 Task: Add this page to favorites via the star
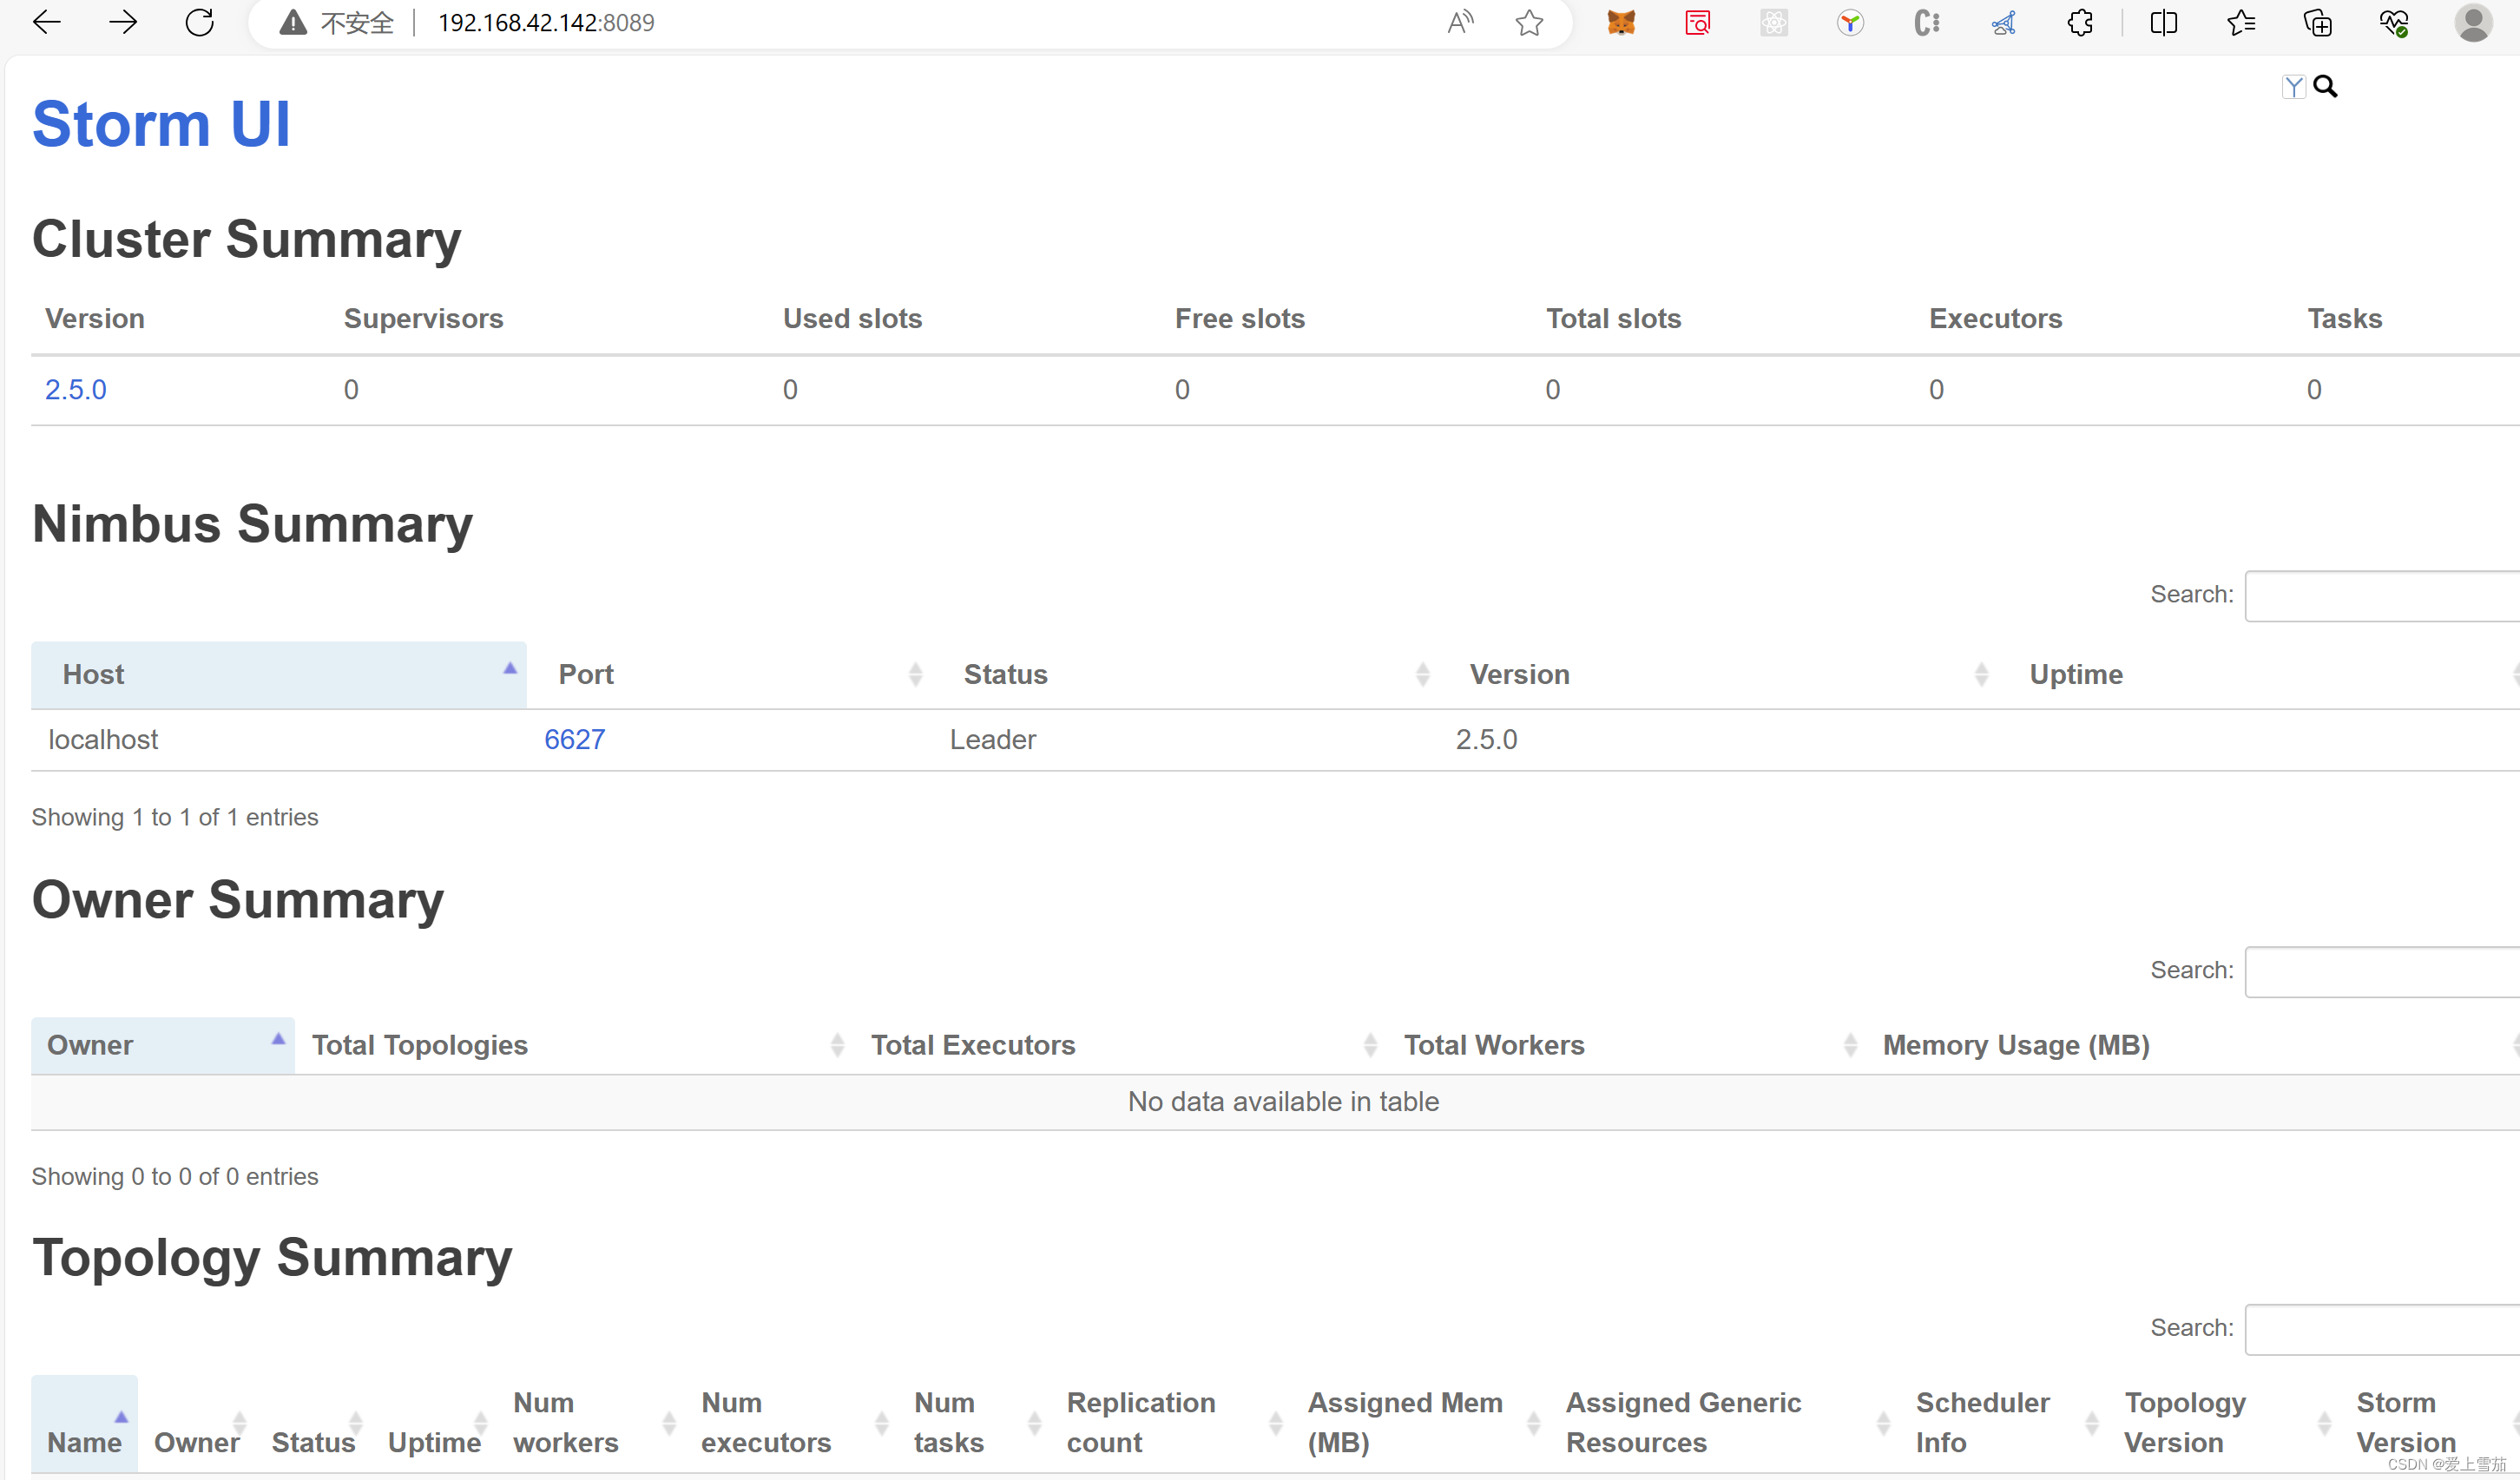[1529, 22]
